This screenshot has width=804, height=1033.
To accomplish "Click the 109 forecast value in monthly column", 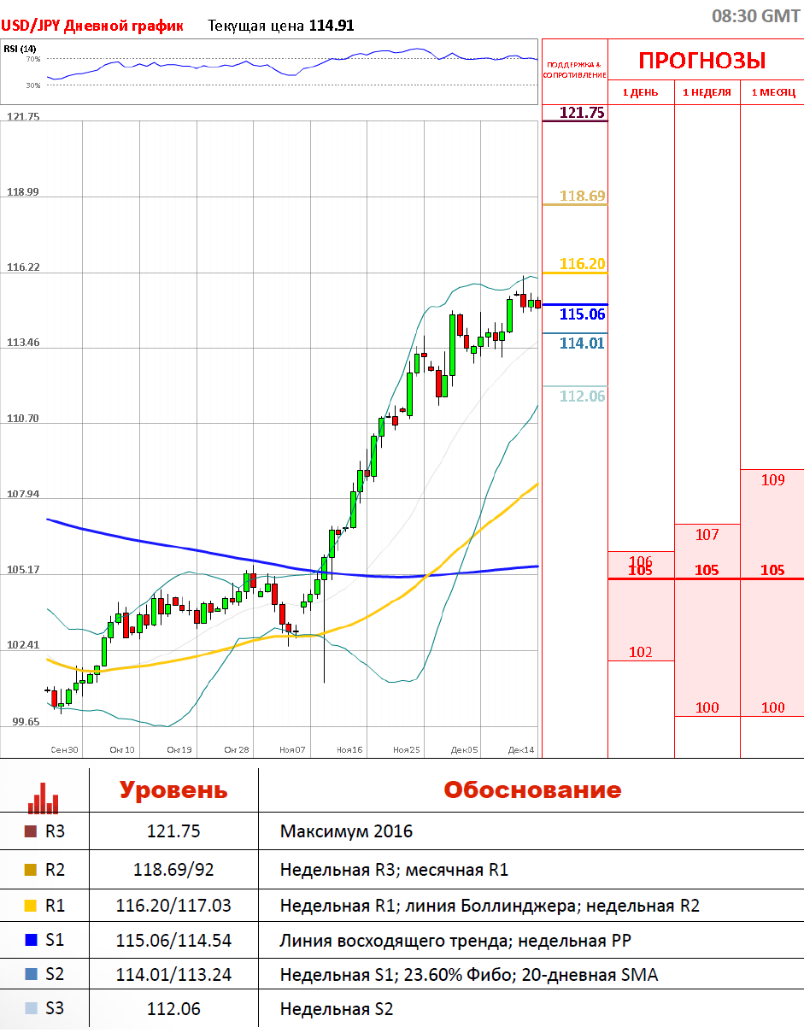I will (x=772, y=480).
